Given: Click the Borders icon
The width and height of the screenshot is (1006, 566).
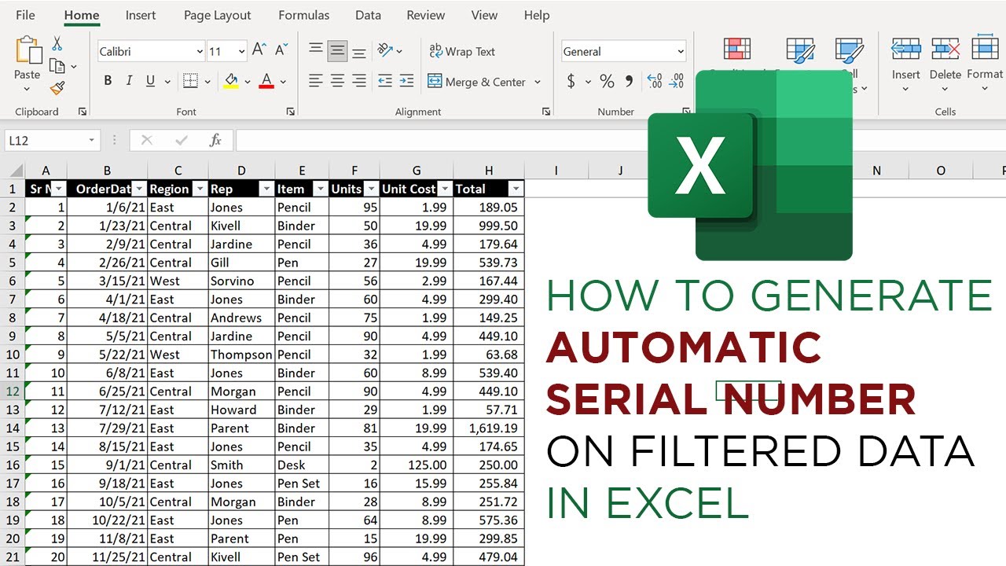Looking at the screenshot, I should click(x=190, y=81).
